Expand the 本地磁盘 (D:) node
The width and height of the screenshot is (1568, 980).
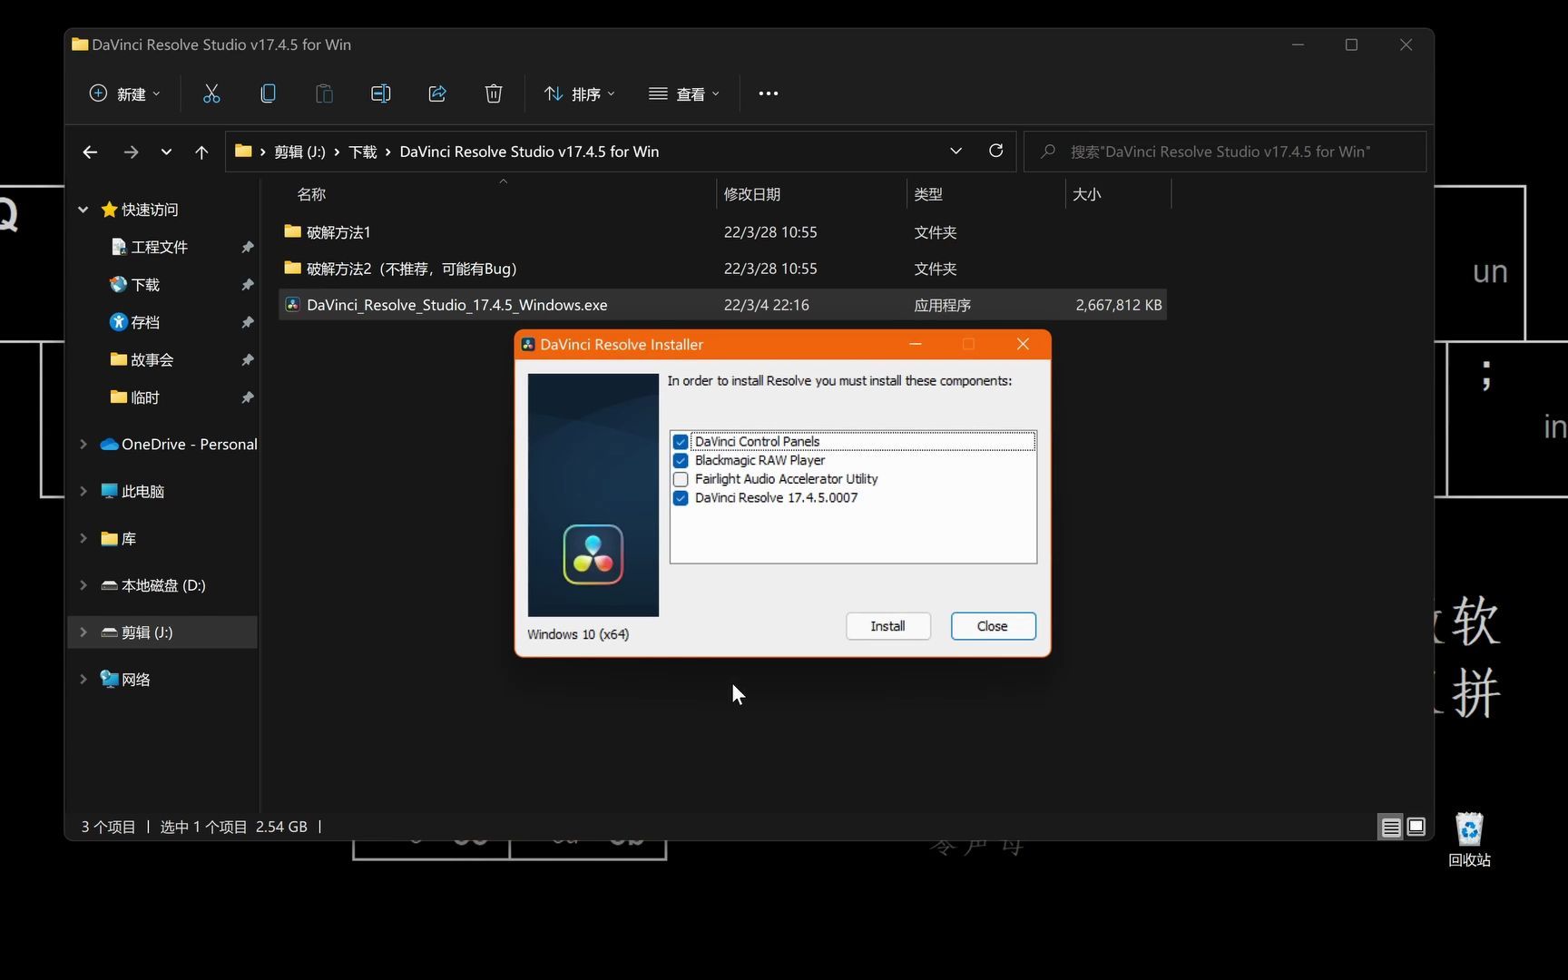(x=83, y=585)
